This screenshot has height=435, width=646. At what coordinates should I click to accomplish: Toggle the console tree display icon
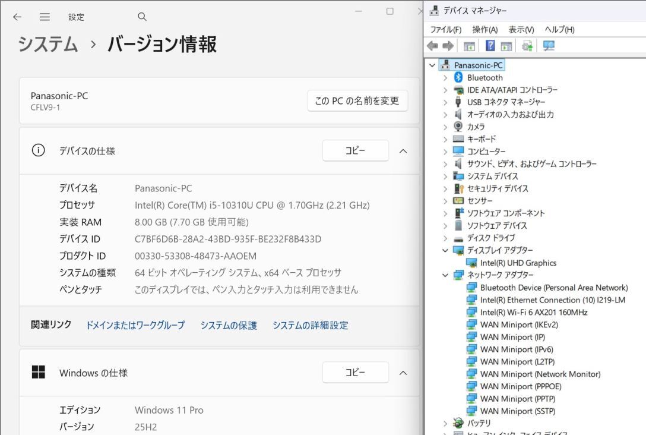[x=469, y=46]
